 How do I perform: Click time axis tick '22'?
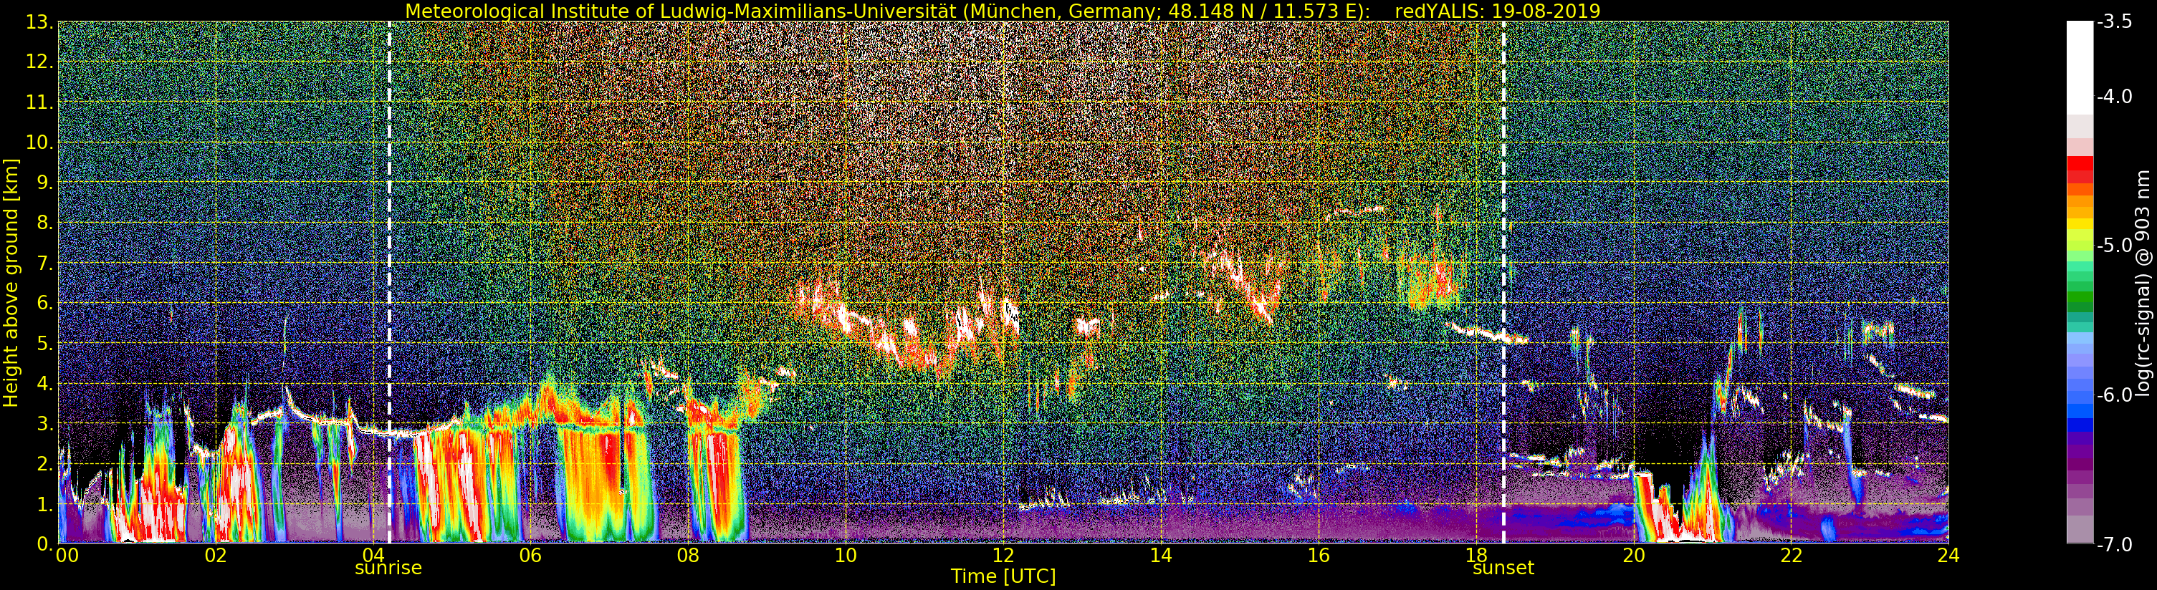(1791, 556)
